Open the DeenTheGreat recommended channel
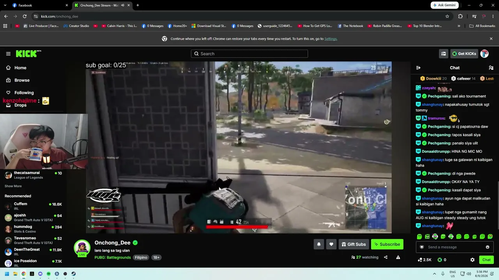This screenshot has width=499, height=280. coord(33,251)
